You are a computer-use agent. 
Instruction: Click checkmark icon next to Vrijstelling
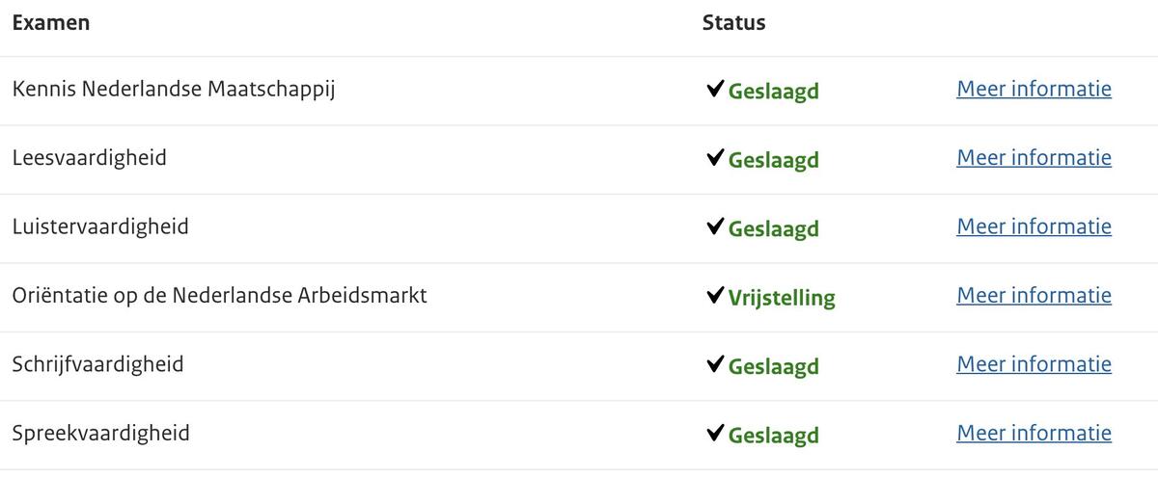tap(715, 296)
